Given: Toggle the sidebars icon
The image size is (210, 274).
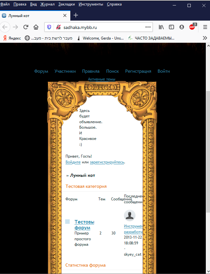Looking at the screenshot, I should [x=171, y=27].
